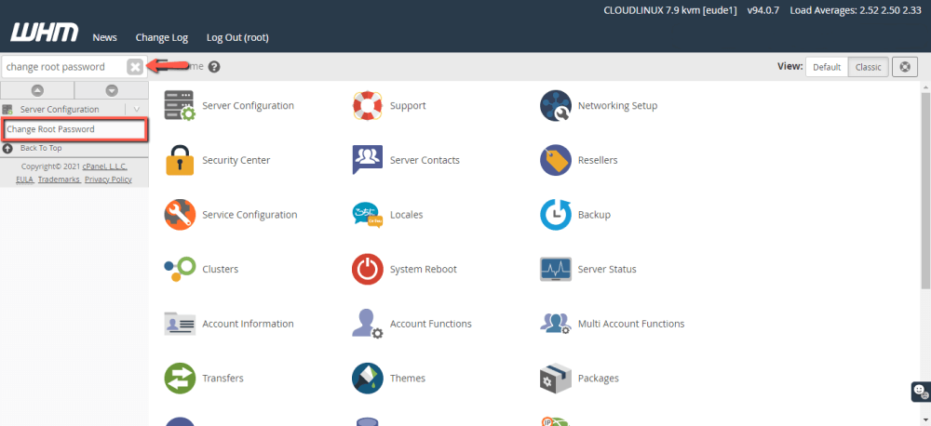Open the EULA link

click(x=24, y=180)
